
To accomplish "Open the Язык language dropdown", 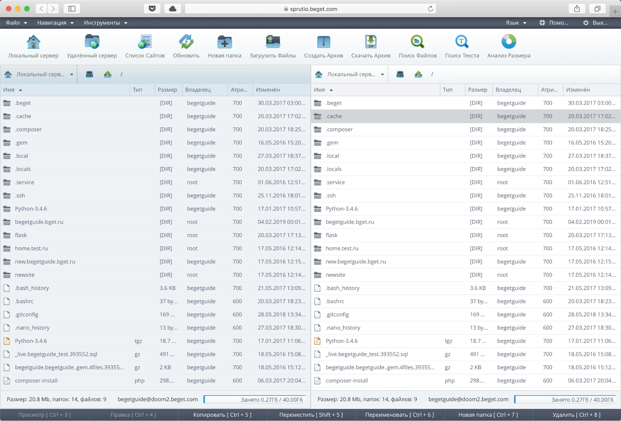I will click(x=516, y=23).
